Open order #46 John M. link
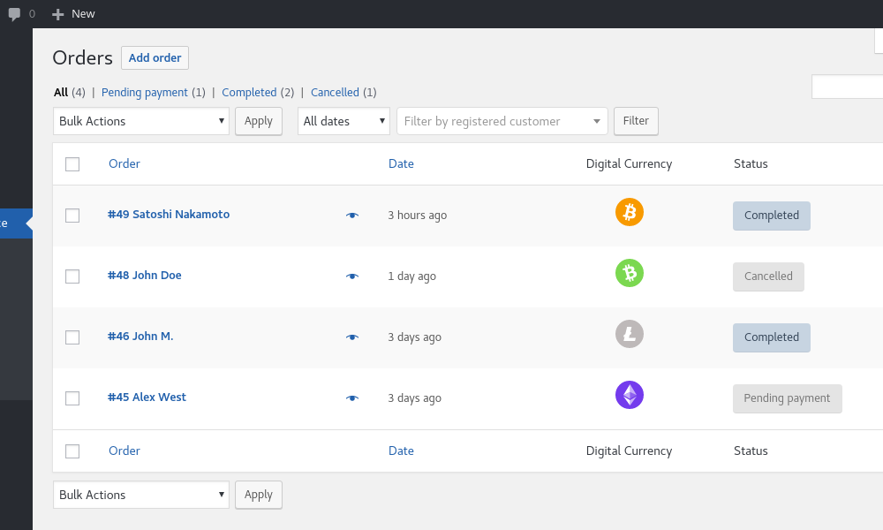The width and height of the screenshot is (883, 530). [x=140, y=337]
